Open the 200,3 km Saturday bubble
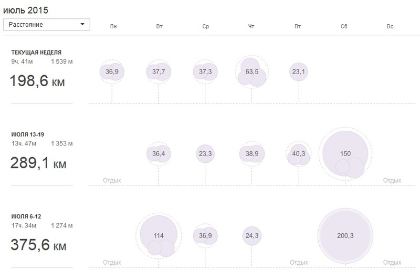The height and width of the screenshot is (280, 420). coord(345,236)
